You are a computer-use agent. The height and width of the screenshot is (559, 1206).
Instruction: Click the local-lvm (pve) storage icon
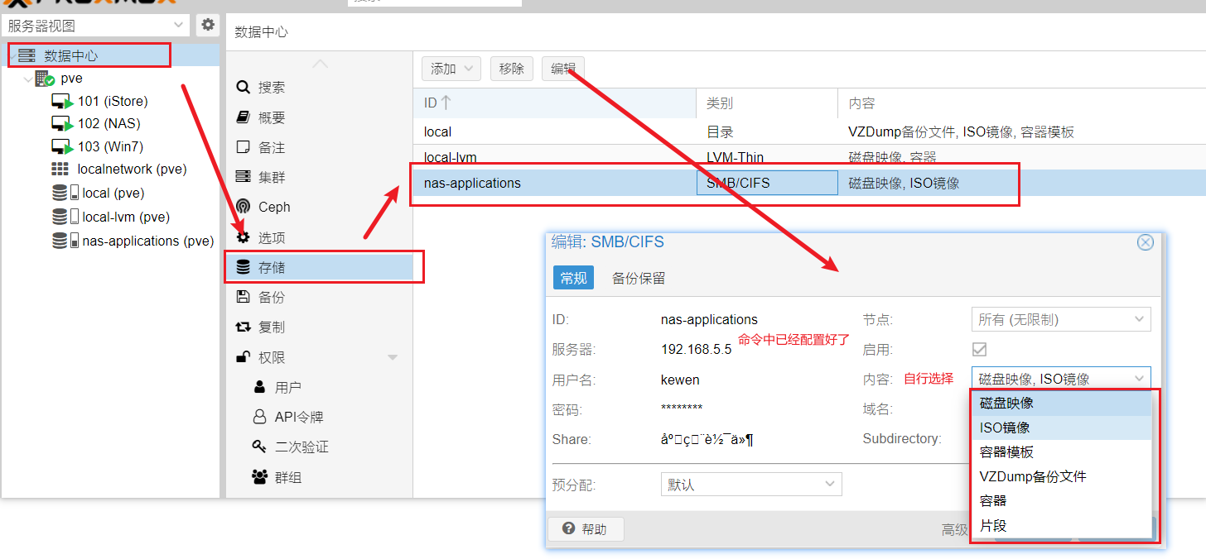(x=65, y=217)
